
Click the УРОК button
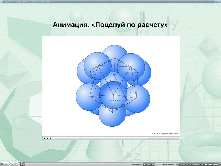149,164
